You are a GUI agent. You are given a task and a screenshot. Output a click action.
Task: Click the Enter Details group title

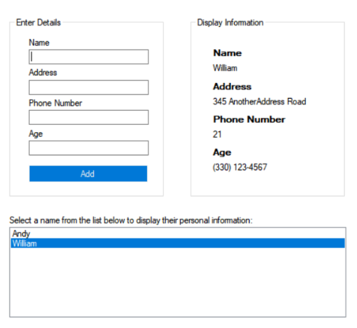click(x=38, y=23)
